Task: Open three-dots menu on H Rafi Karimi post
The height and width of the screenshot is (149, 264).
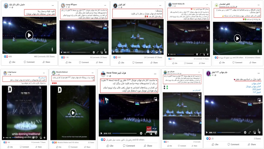Action: click(44, 73)
